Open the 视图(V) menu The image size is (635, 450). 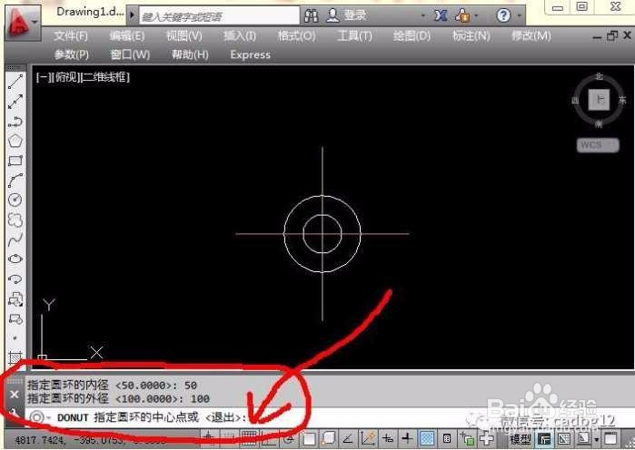coord(184,36)
